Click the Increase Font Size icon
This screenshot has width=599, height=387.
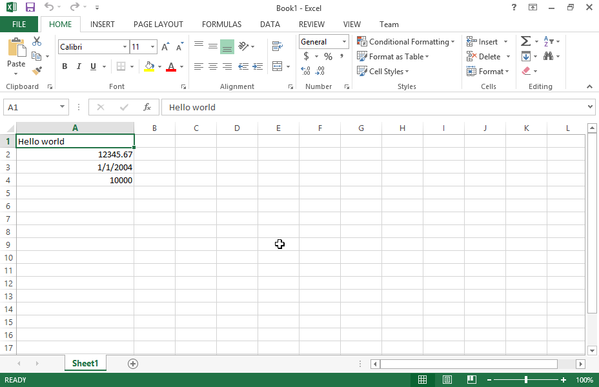[165, 47]
